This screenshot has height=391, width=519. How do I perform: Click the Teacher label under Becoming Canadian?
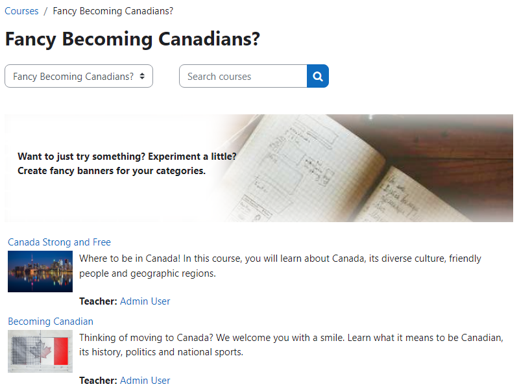pos(98,381)
